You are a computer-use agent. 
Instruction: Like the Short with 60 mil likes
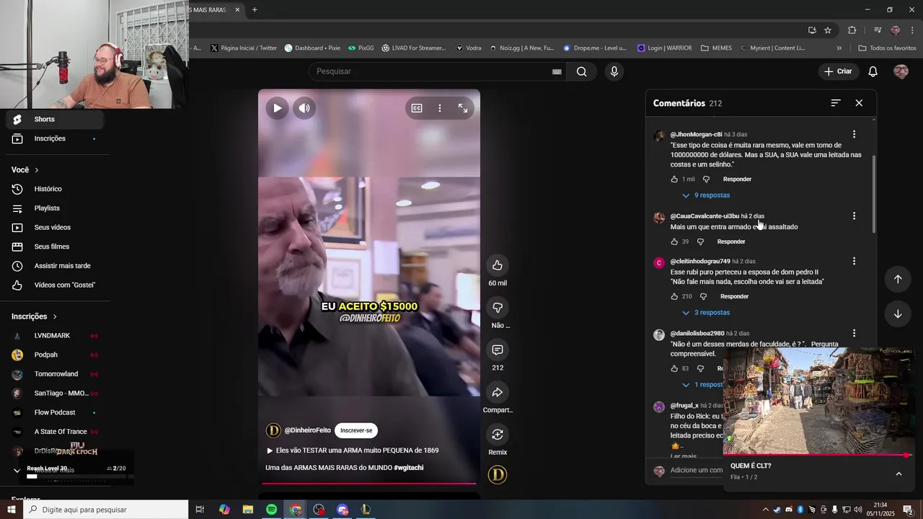498,265
